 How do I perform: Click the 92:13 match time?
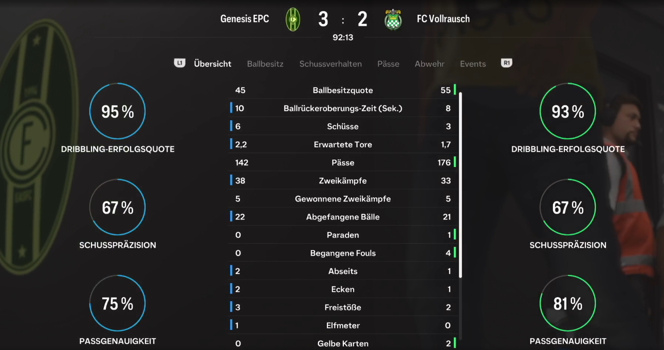(343, 38)
